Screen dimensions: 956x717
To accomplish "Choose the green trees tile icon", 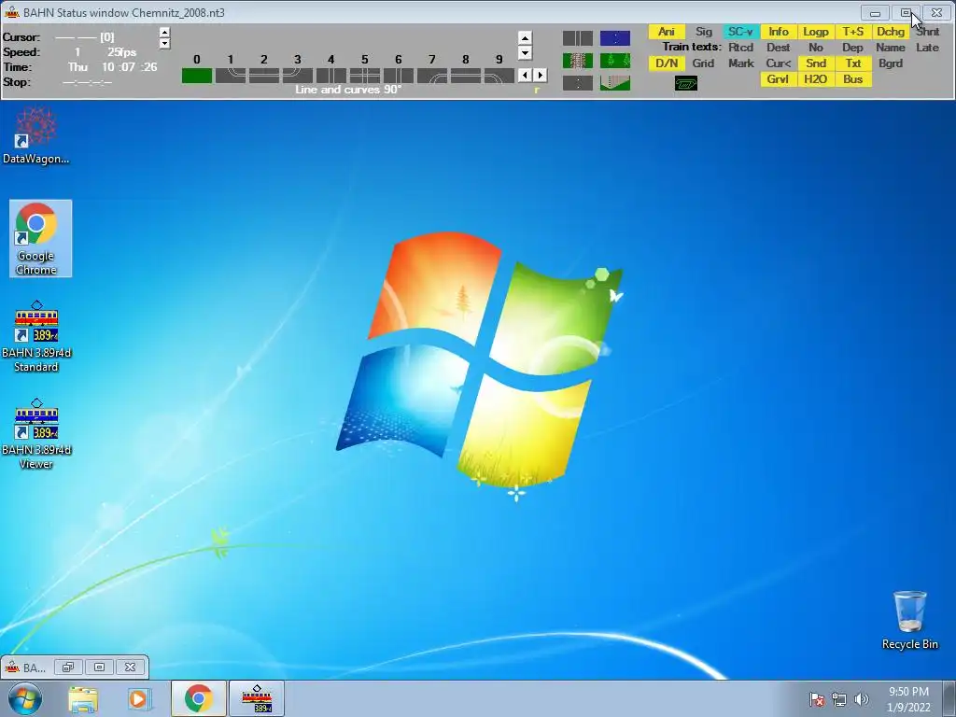I will point(615,61).
